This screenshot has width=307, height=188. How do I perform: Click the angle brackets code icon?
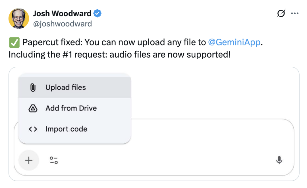tap(33, 129)
